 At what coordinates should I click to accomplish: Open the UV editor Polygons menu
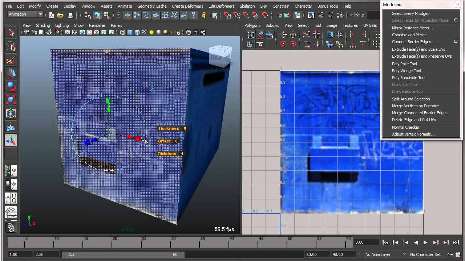tap(252, 25)
